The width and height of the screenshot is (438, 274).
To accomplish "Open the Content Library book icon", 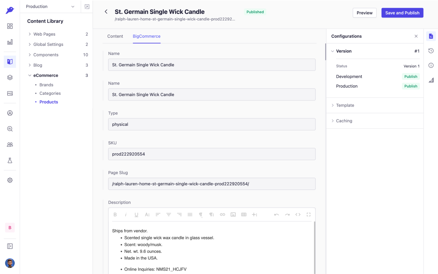I will 10,62.
